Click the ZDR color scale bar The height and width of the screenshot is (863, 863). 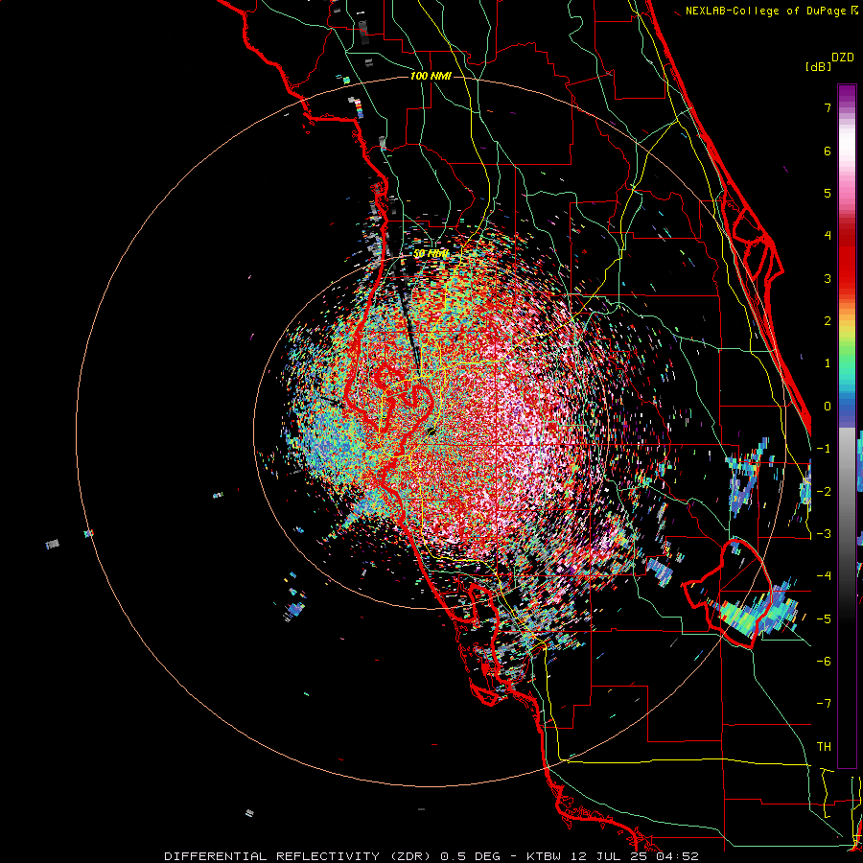847,426
